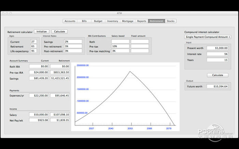Open the Bills tab
The width and height of the screenshot is (239, 149).
tap(84, 21)
